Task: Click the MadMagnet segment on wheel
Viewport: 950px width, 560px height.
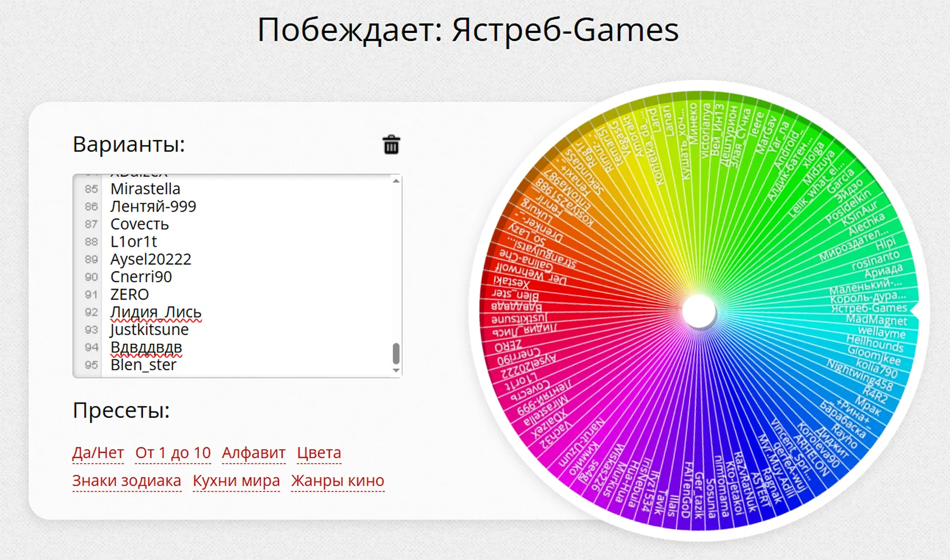Action: click(x=876, y=320)
